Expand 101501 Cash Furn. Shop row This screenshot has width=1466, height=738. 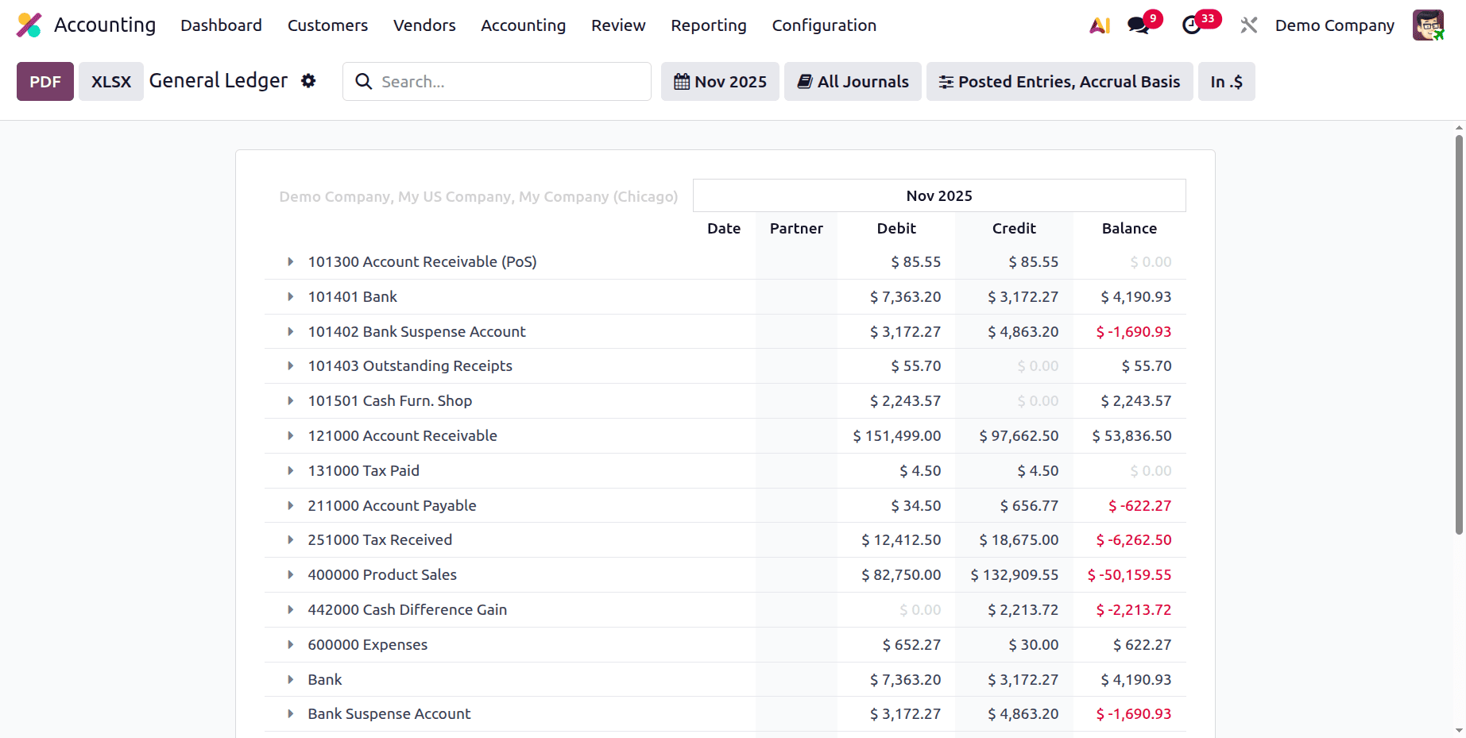tap(291, 401)
